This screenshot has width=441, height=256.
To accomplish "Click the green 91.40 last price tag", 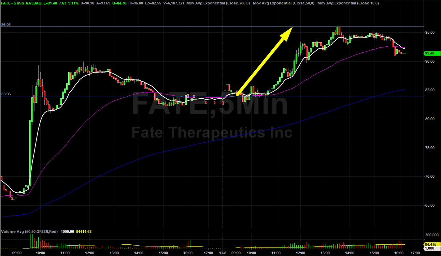I will click(x=429, y=53).
